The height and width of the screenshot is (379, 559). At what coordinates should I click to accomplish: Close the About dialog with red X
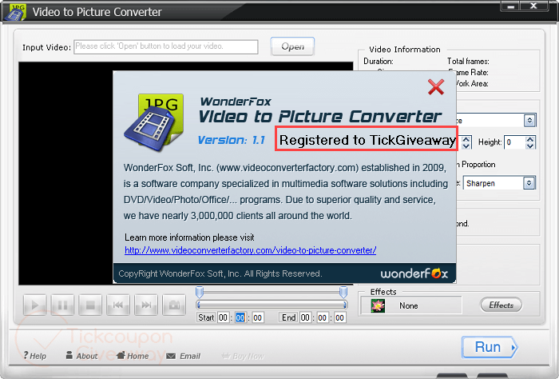436,87
